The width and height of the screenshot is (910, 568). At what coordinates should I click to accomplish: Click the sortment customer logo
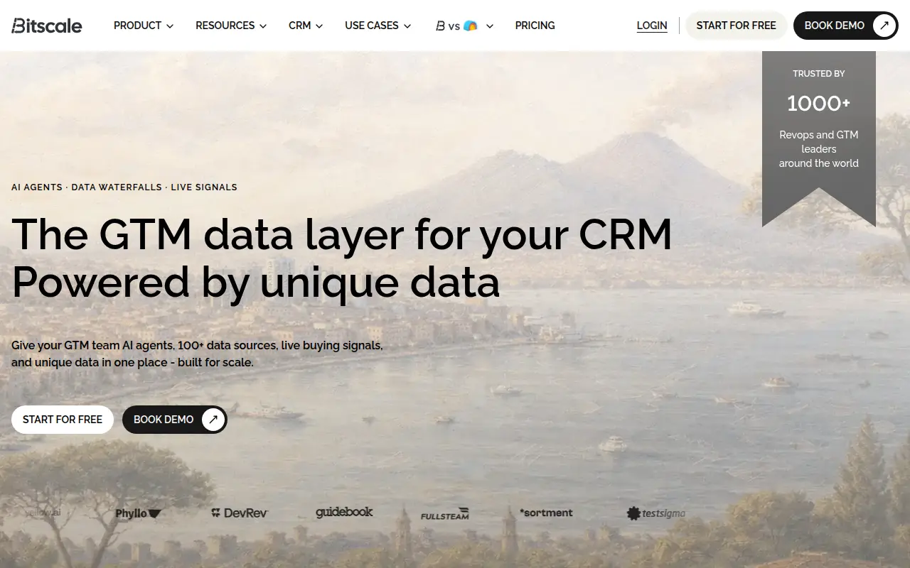(x=546, y=513)
